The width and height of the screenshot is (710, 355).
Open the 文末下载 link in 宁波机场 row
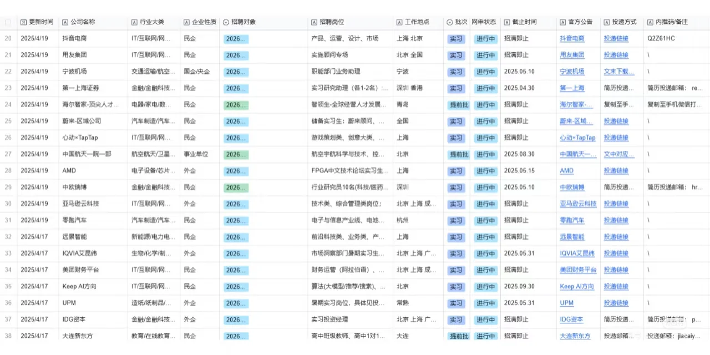[x=619, y=72]
